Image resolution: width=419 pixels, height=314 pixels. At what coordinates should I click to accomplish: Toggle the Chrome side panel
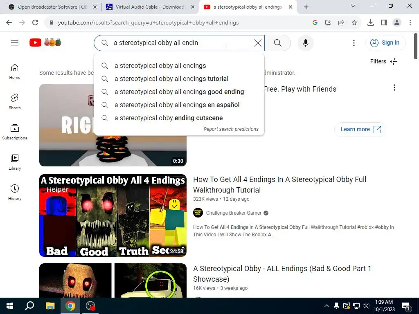click(x=384, y=23)
